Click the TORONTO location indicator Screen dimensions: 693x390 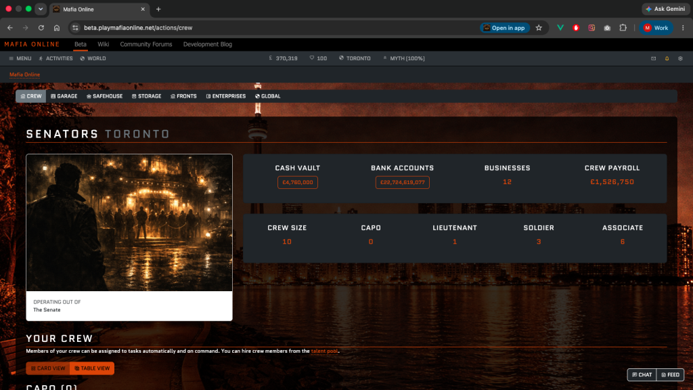pyautogui.click(x=355, y=58)
